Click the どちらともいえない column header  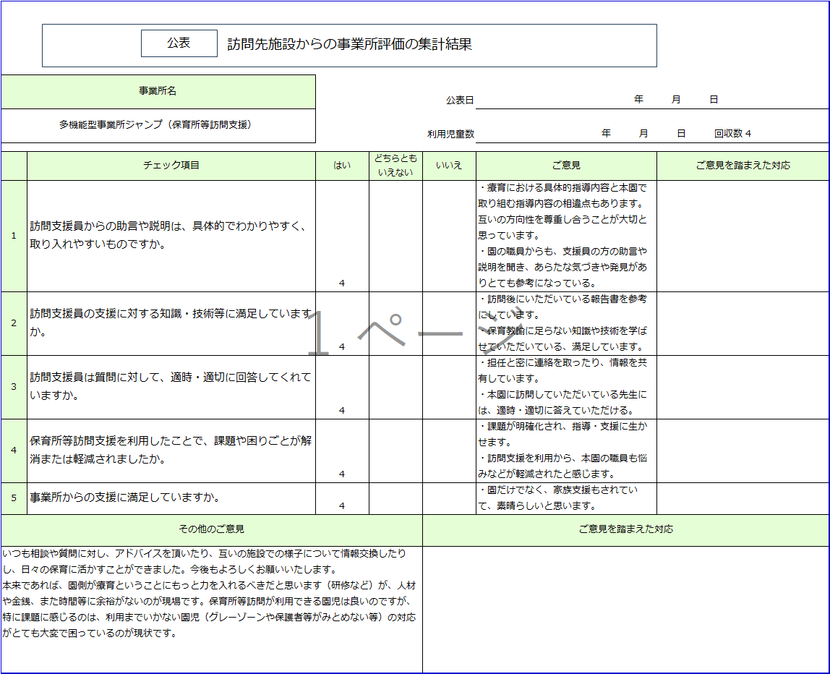[x=395, y=166]
